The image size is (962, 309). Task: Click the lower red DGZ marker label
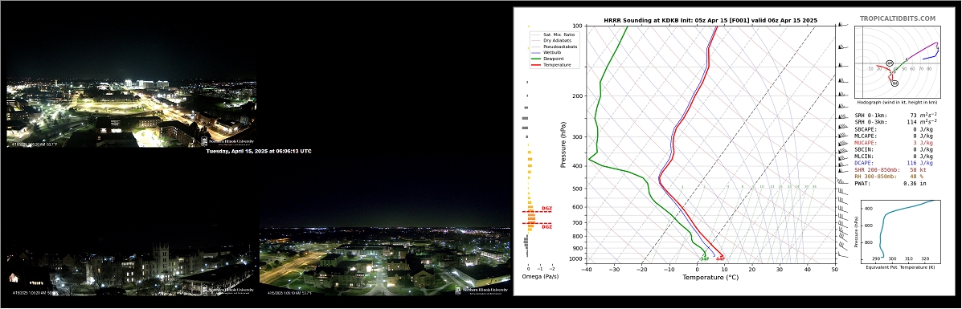[546, 227]
